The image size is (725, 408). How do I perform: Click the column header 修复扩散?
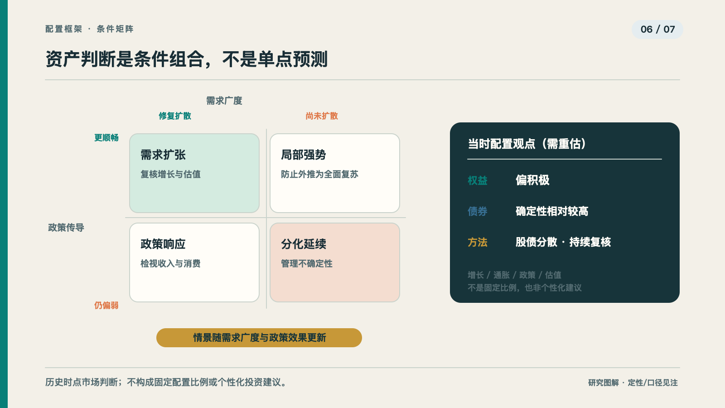[175, 116]
